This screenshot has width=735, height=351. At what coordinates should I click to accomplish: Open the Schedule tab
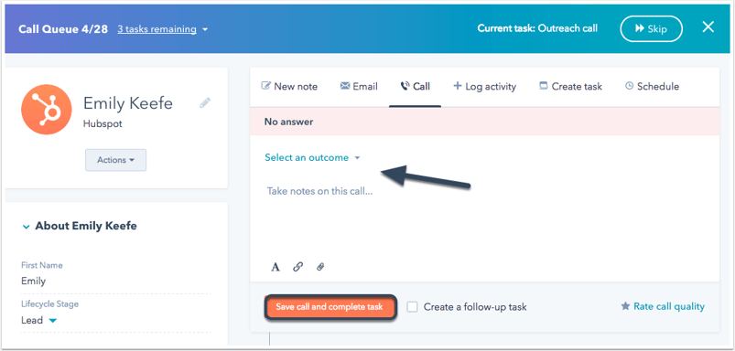coord(652,87)
